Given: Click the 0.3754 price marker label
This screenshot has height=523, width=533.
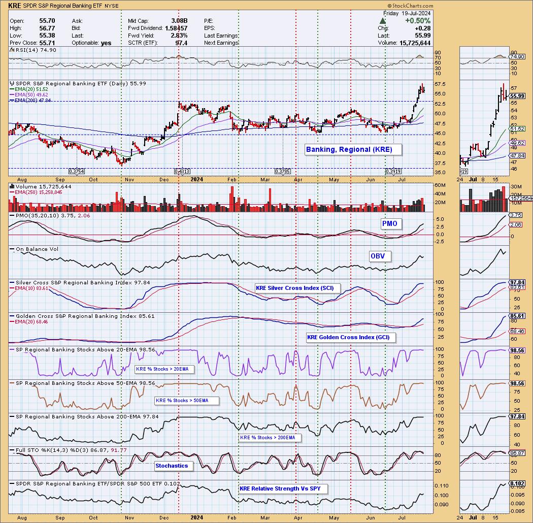Looking at the screenshot, I should pos(77,172).
